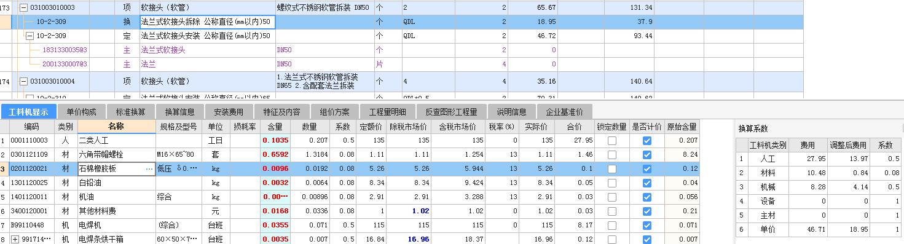Select 含量 value 0.0096
This screenshot has height=244, width=904.
(x=275, y=168)
